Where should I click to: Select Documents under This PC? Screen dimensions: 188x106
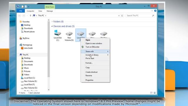[x=28, y=61]
